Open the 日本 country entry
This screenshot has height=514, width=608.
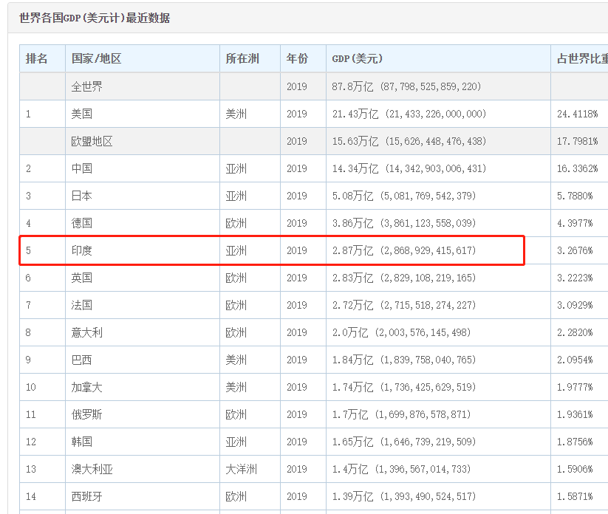(82, 196)
